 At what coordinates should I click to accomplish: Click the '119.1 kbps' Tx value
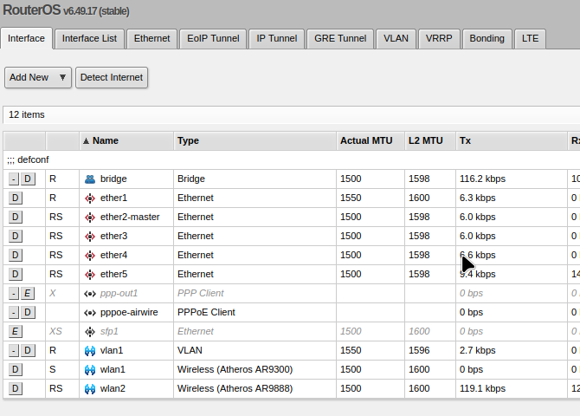tap(482, 388)
